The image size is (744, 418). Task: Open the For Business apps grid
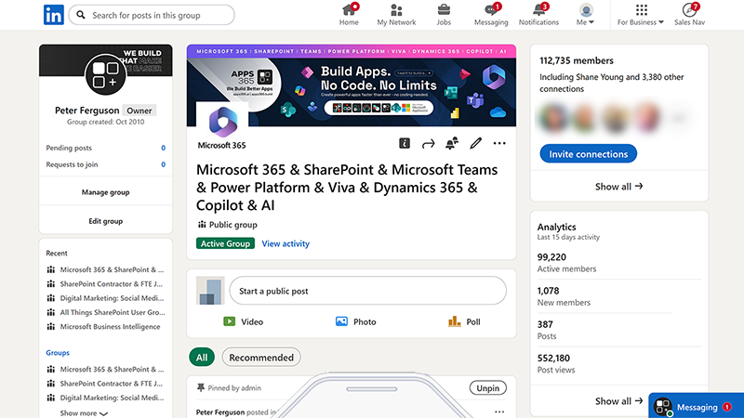[x=641, y=15]
